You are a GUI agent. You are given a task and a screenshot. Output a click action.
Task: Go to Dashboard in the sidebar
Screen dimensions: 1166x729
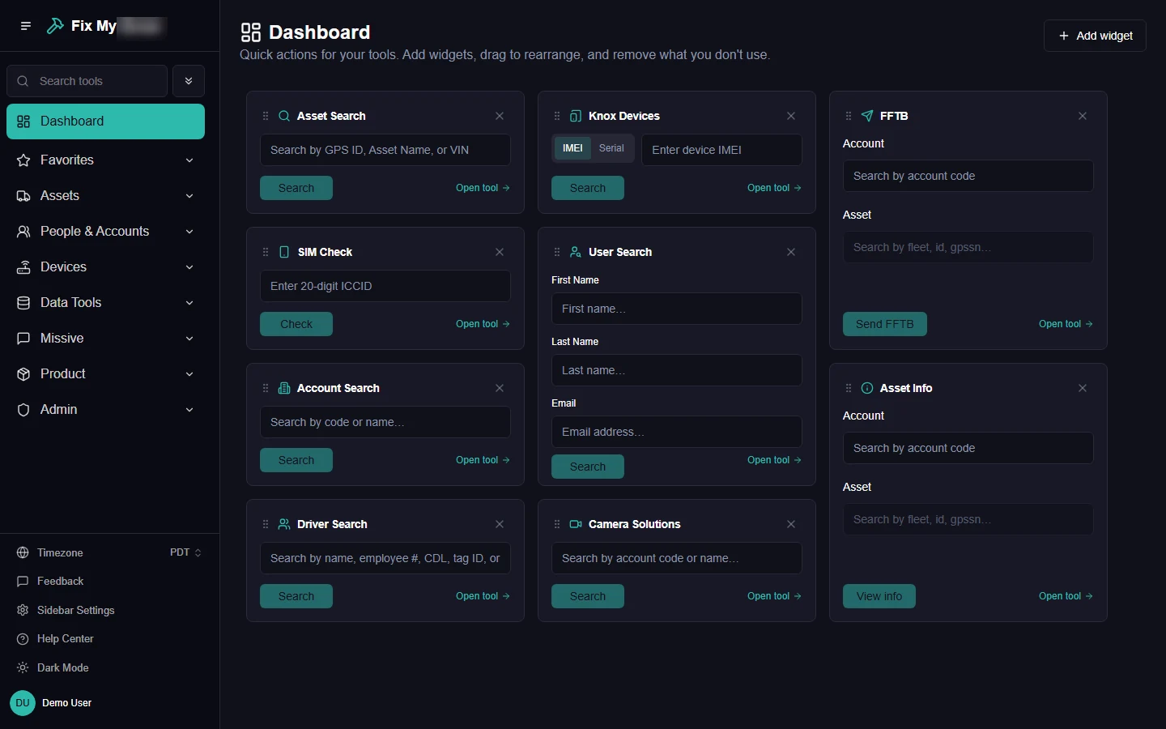105,122
